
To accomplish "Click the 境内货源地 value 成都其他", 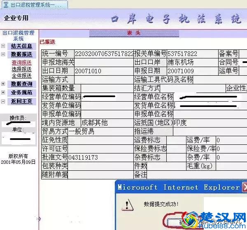I will pos(95,123).
